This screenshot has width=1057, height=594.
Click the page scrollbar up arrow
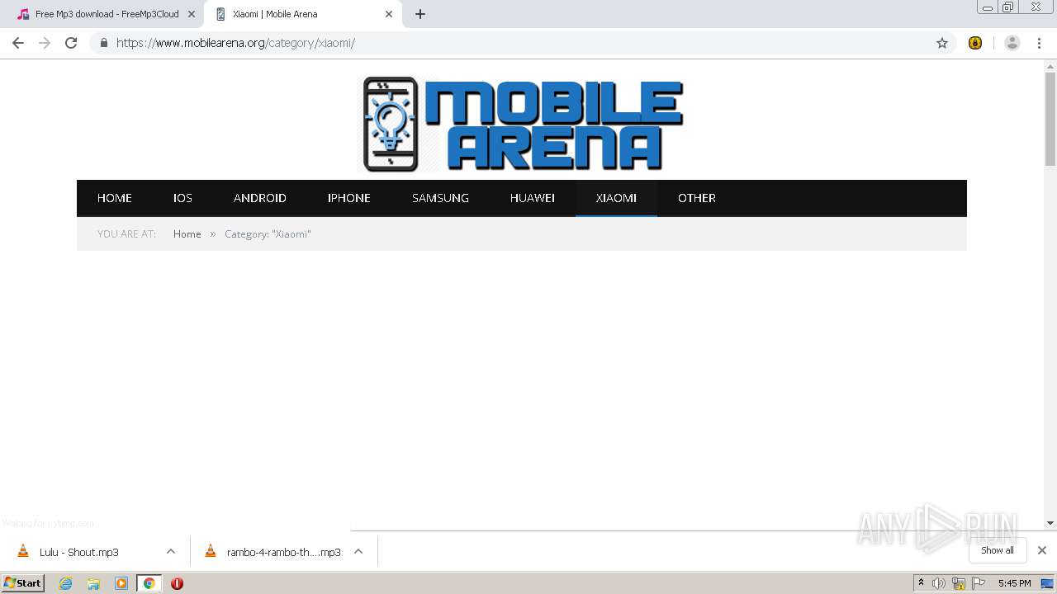[x=1050, y=65]
